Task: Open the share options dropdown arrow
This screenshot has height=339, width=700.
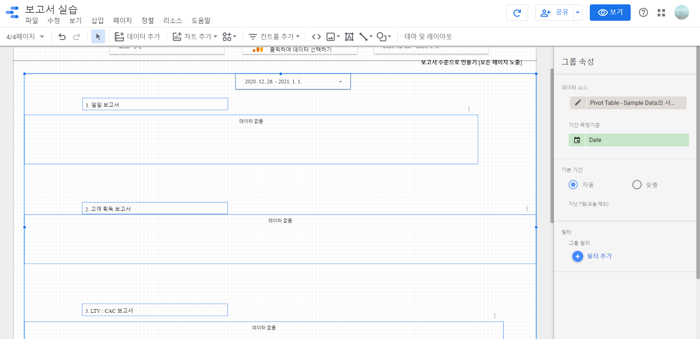Action: 578,13
